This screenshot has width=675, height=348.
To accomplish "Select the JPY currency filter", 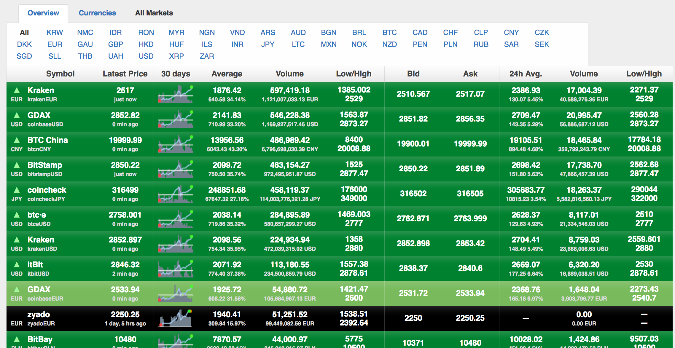I will [268, 44].
